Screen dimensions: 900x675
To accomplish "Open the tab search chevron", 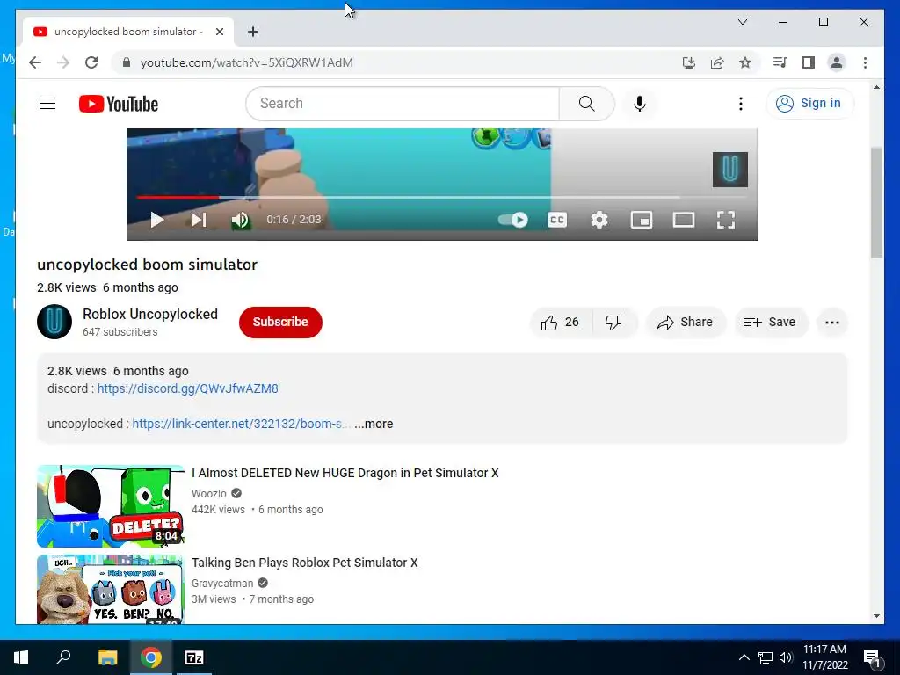I will (742, 22).
